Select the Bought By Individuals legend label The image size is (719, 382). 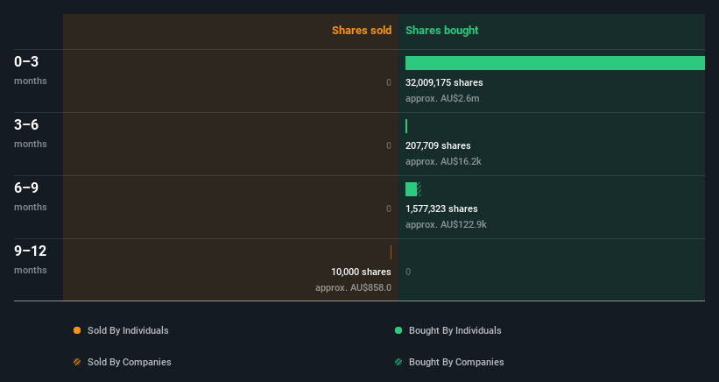pyautogui.click(x=455, y=330)
